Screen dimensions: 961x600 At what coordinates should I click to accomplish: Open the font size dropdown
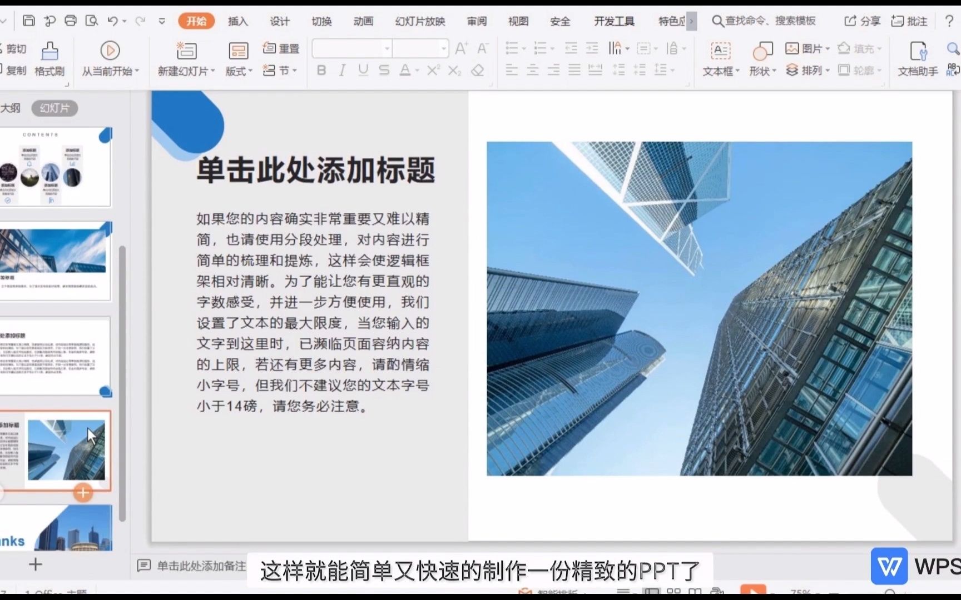pyautogui.click(x=443, y=48)
